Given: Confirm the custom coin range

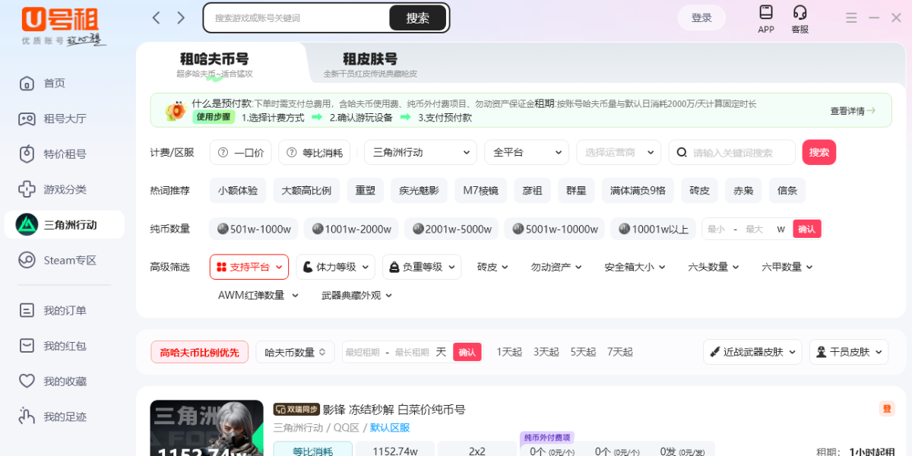Looking at the screenshot, I should pyautogui.click(x=806, y=229).
